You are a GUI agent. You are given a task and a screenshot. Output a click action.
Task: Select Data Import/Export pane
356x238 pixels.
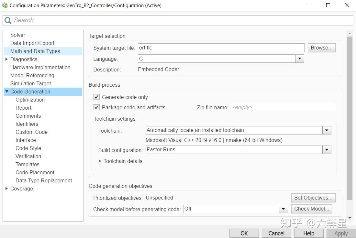32,43
